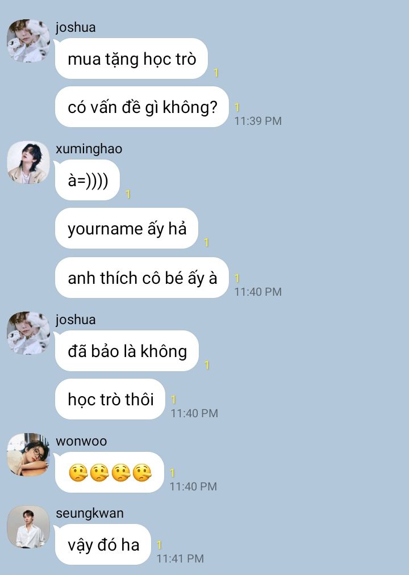
Task: Select "anh thích cô bé ấy à" message
Action: click(x=142, y=278)
